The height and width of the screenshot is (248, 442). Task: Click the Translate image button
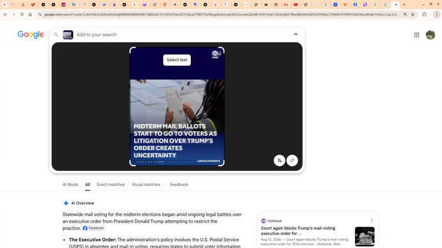[279, 160]
